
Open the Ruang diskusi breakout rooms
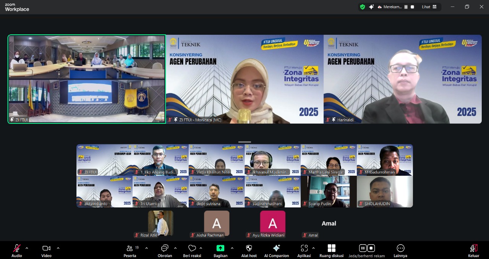[332, 251]
